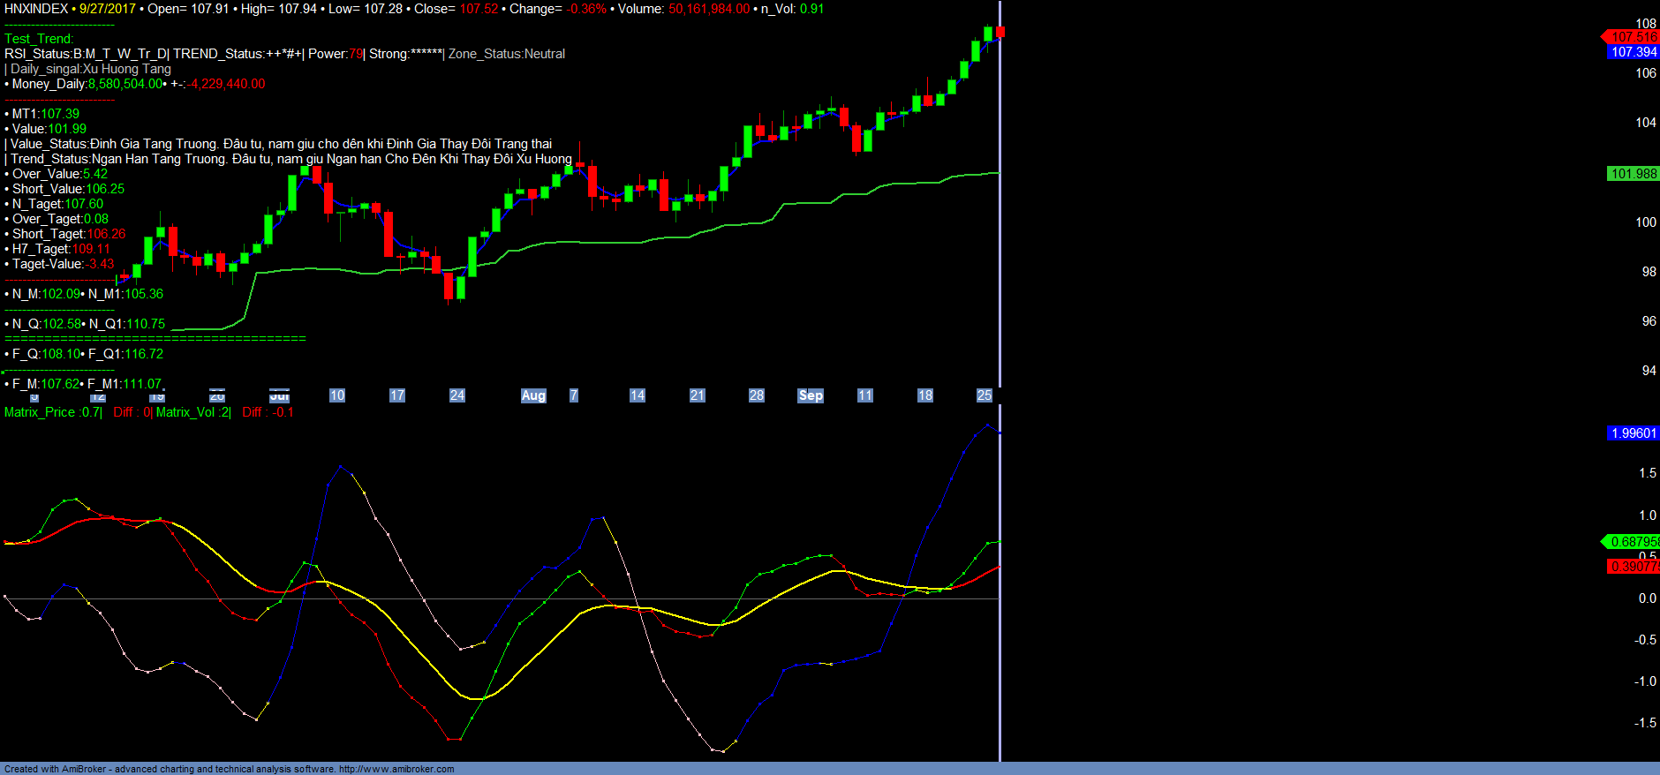Click the Zone_Status:Neutral text
The image size is (1660, 775).
pos(507,54)
